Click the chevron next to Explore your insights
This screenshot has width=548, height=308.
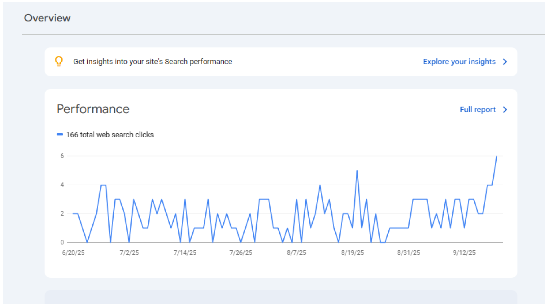pos(505,62)
